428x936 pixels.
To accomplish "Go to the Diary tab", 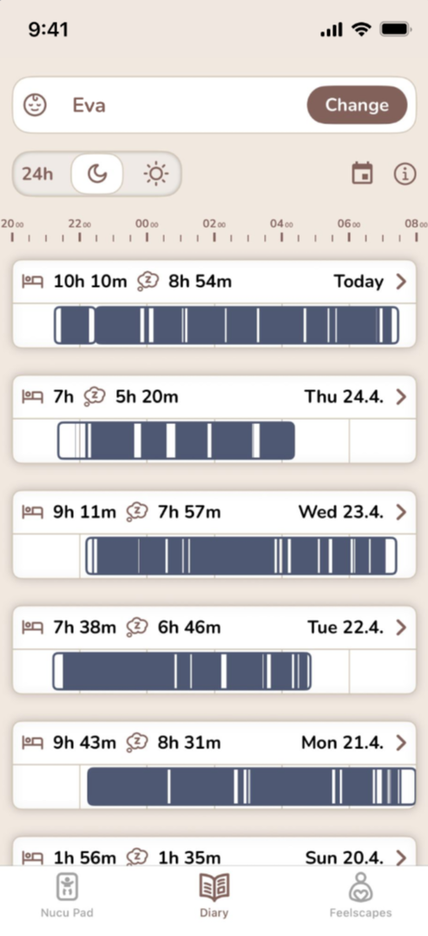I will coord(214,894).
